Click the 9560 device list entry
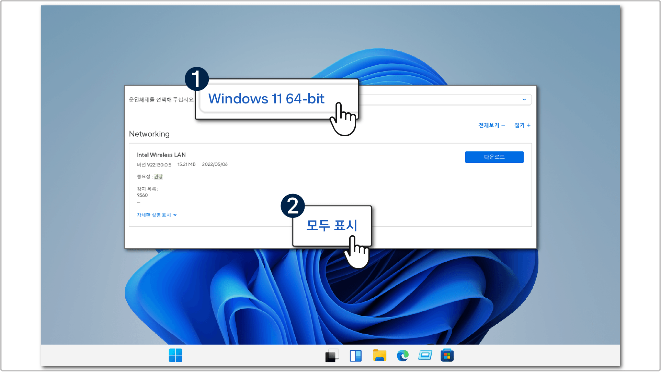This screenshot has height=373, width=661. 142,195
